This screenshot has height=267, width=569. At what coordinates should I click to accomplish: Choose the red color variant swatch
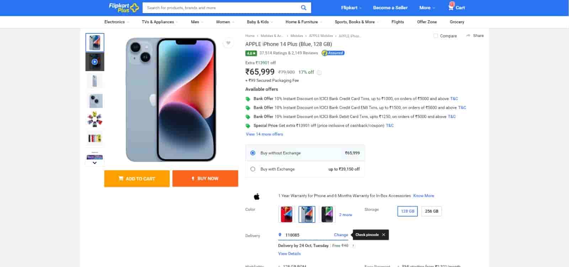point(286,214)
